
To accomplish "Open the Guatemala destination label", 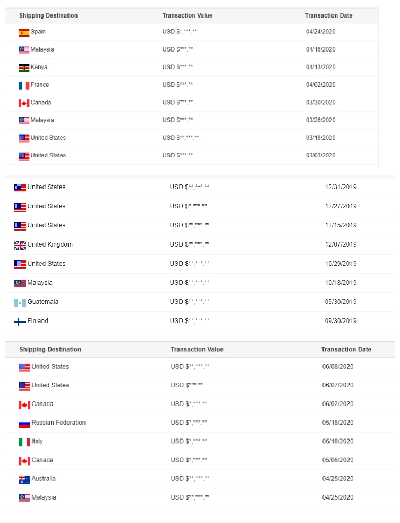I will [43, 302].
